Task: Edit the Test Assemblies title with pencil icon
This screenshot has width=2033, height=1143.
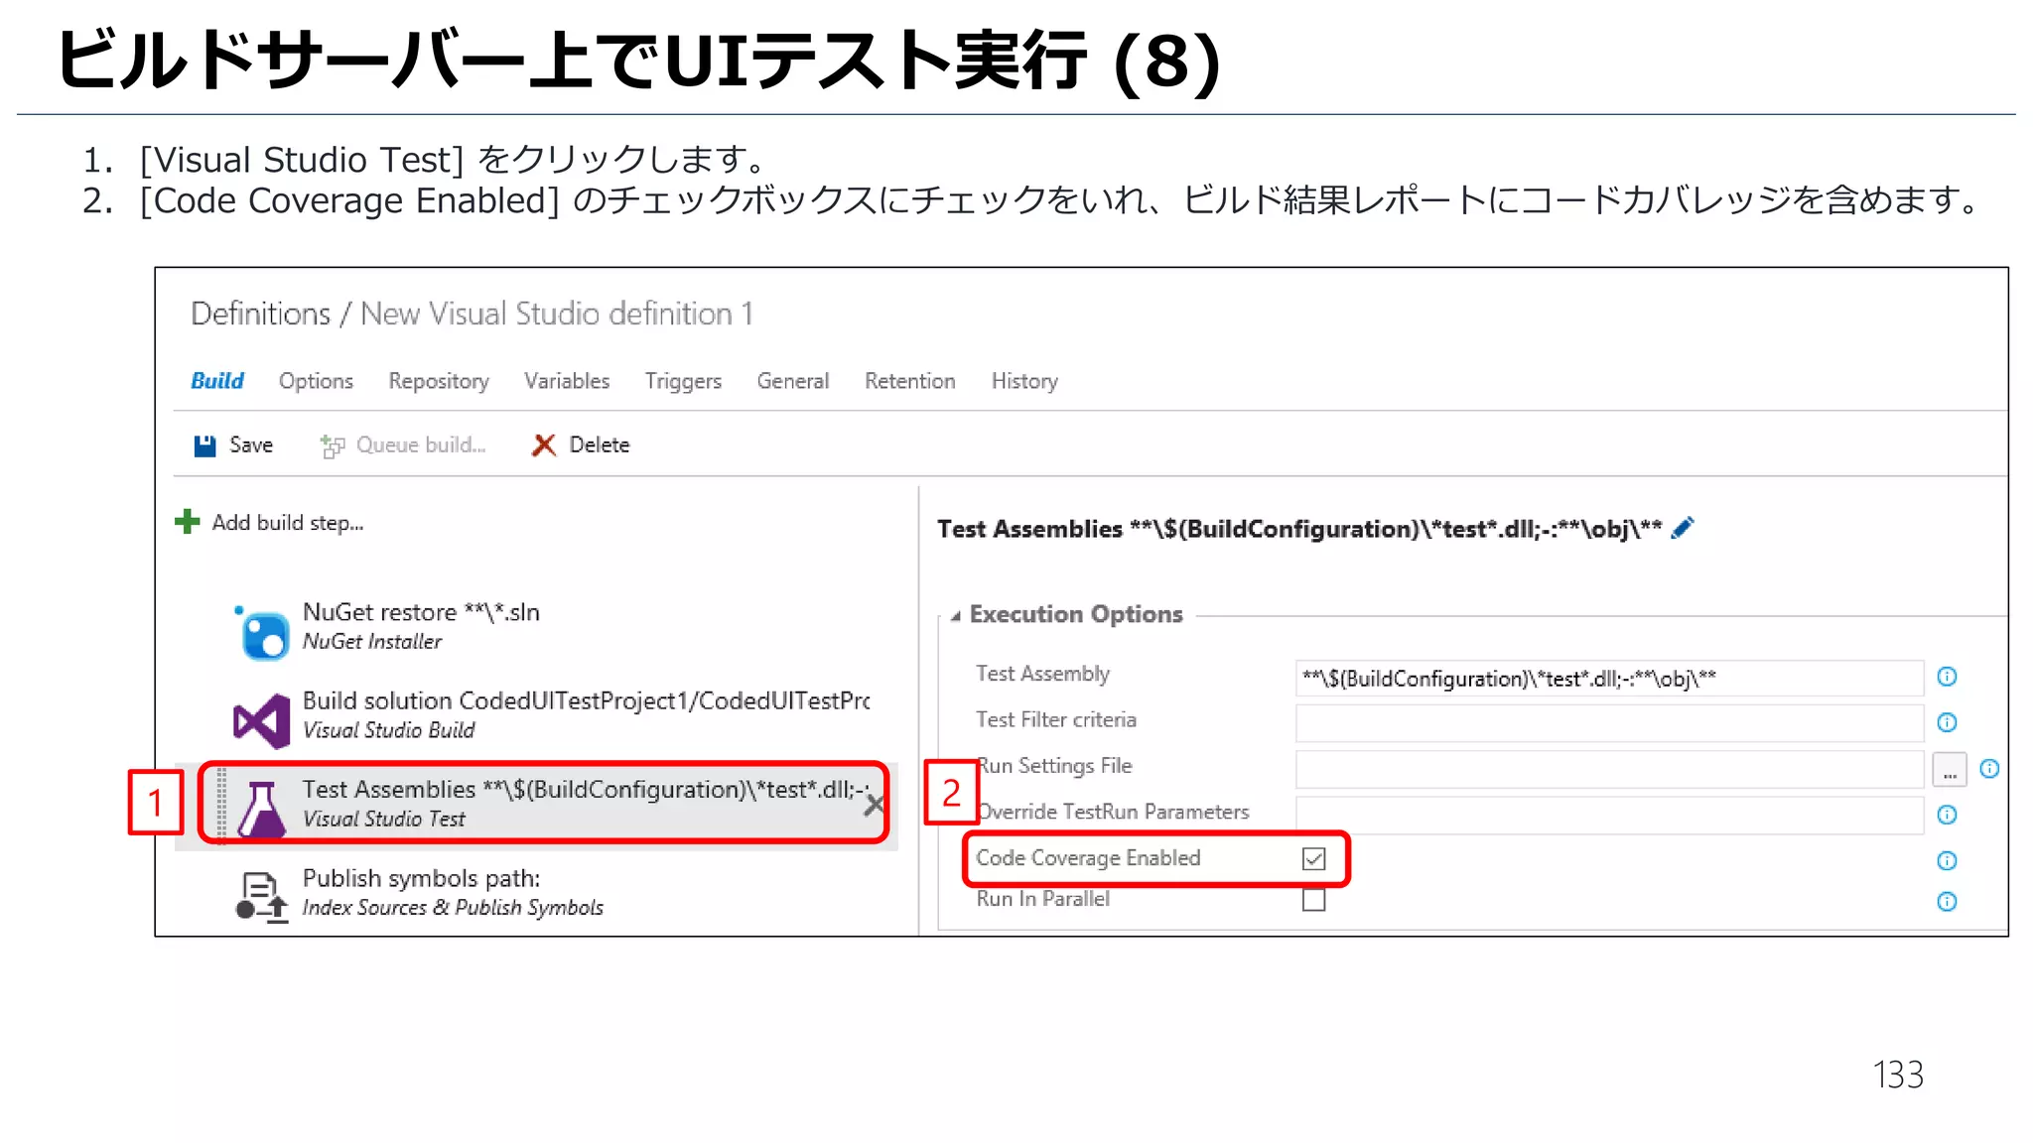Action: click(x=1683, y=528)
